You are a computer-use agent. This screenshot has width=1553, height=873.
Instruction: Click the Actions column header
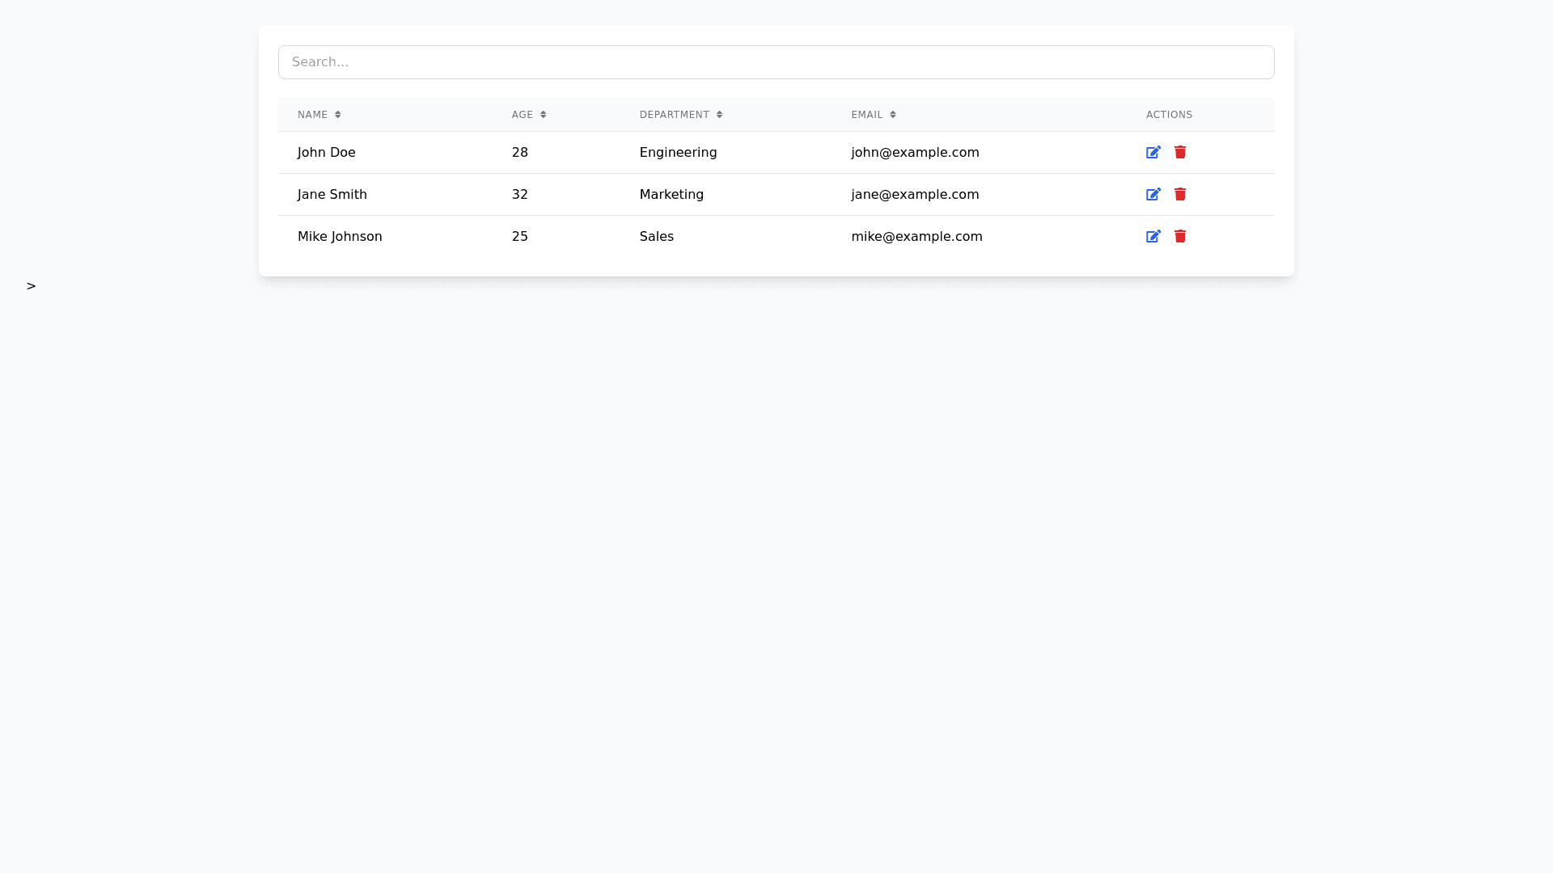pos(1169,115)
